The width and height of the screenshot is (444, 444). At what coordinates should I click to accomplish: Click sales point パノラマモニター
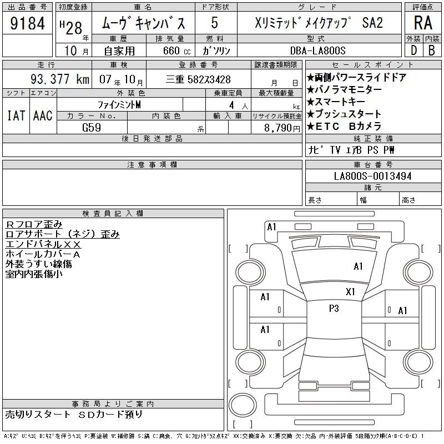click(344, 89)
